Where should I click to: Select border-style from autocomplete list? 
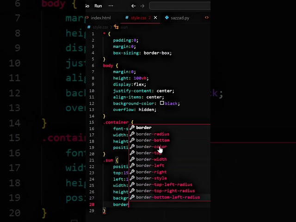(170, 178)
